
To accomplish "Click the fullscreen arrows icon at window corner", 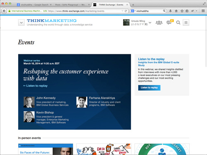I will (204, 4).
